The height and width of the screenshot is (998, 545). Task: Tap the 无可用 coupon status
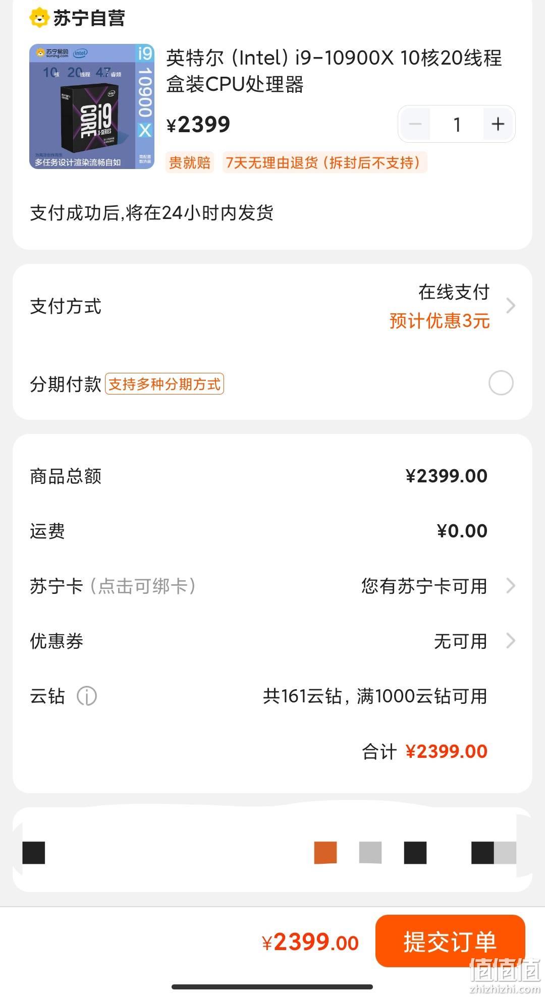tap(461, 641)
